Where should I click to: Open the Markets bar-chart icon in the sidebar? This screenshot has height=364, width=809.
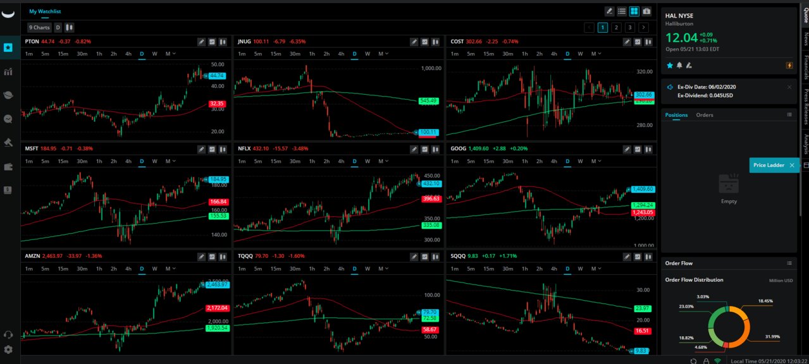8,71
